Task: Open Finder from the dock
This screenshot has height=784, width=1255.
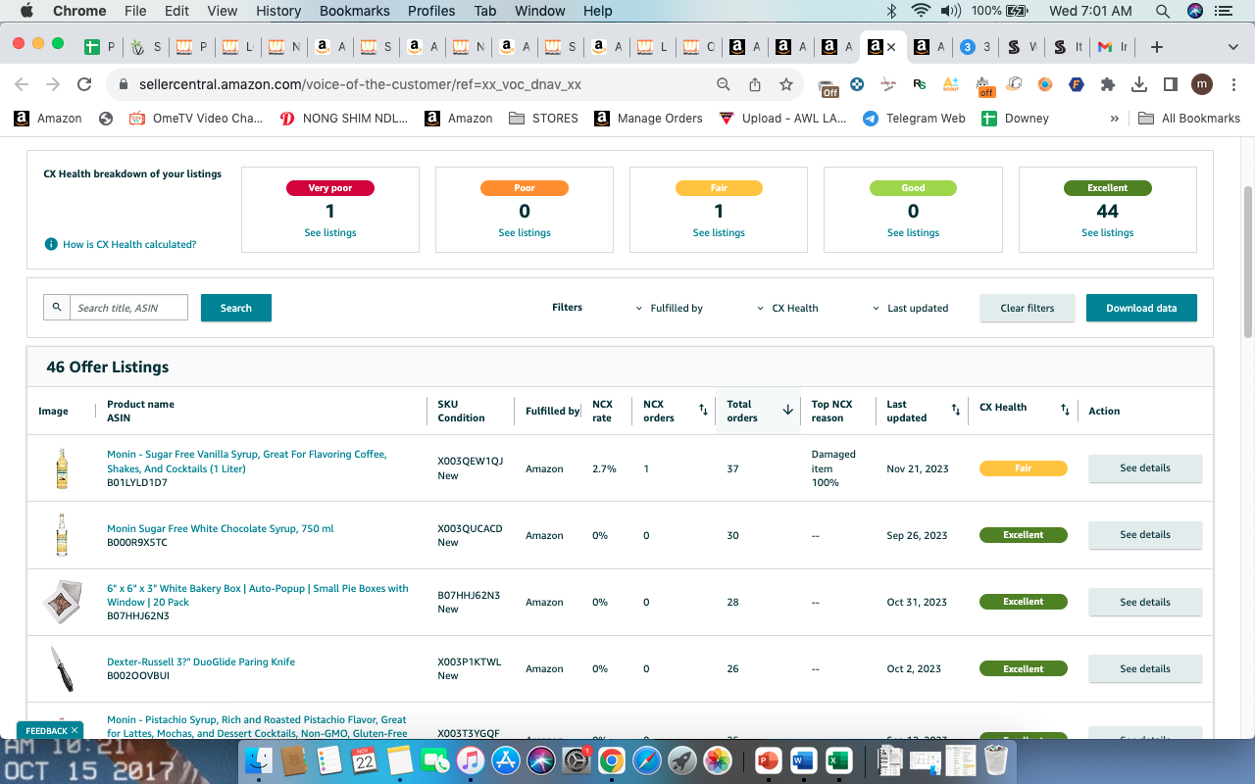Action: pyautogui.click(x=260, y=759)
